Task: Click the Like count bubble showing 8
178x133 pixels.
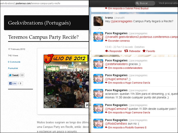Action: click(21, 83)
